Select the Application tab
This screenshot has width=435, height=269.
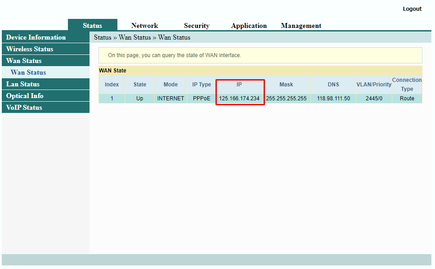[249, 26]
